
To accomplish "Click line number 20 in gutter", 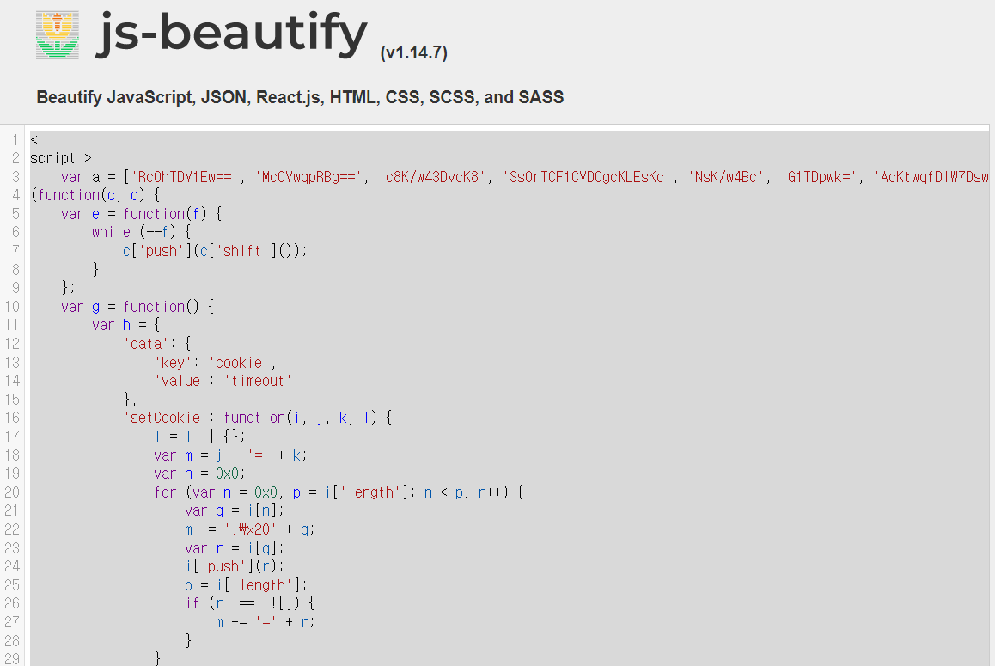I will pos(13,492).
